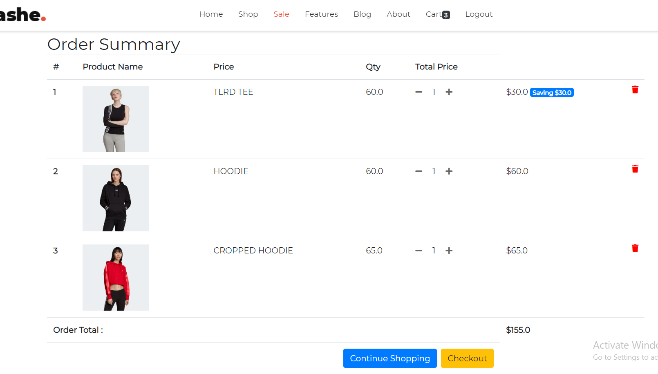Increase TLRD TEE quantity with plus
Screen dimensions: 658x374
pos(449,92)
